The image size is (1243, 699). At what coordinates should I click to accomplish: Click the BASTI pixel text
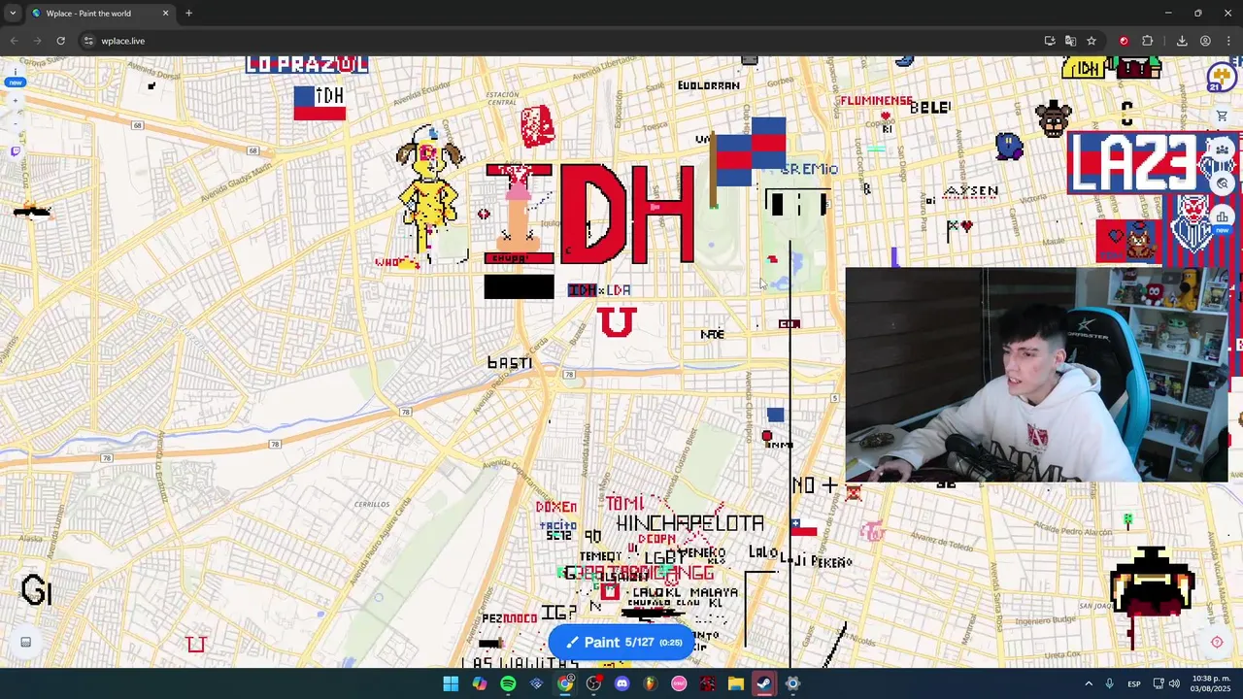click(510, 362)
